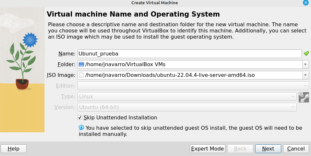Open the ISO Image dropdown arrow

coord(305,75)
